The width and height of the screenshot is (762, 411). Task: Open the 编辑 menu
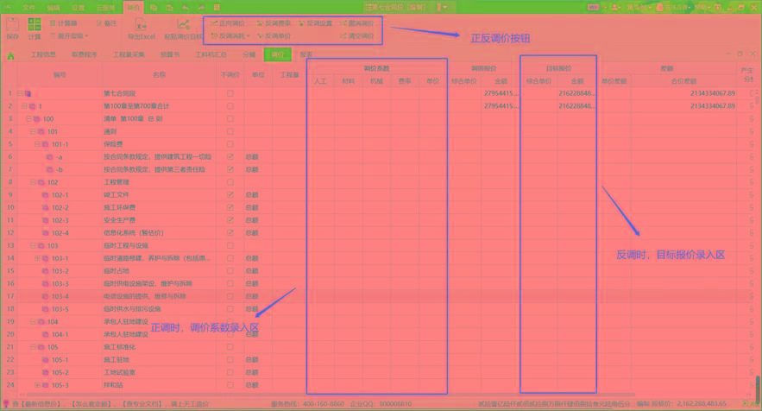pos(54,7)
